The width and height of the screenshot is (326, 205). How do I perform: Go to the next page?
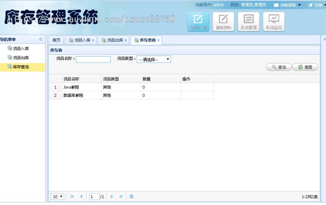[112, 196]
